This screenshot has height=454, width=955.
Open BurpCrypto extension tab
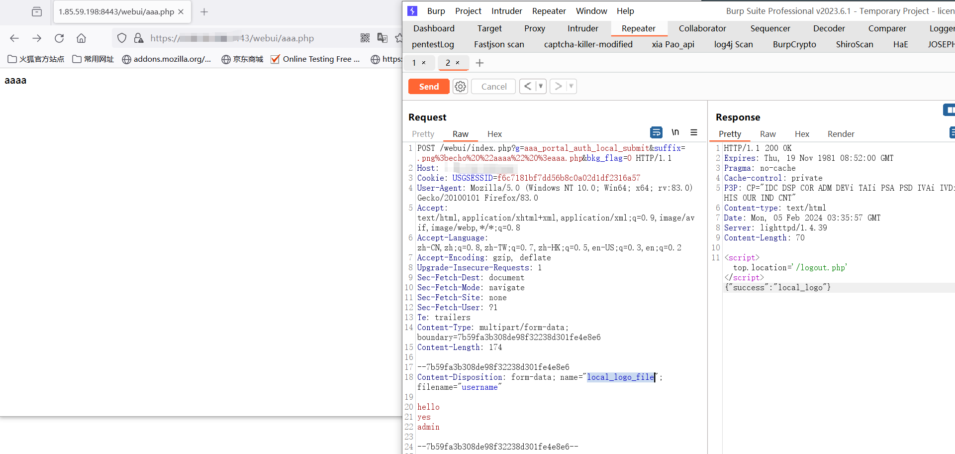tap(794, 44)
